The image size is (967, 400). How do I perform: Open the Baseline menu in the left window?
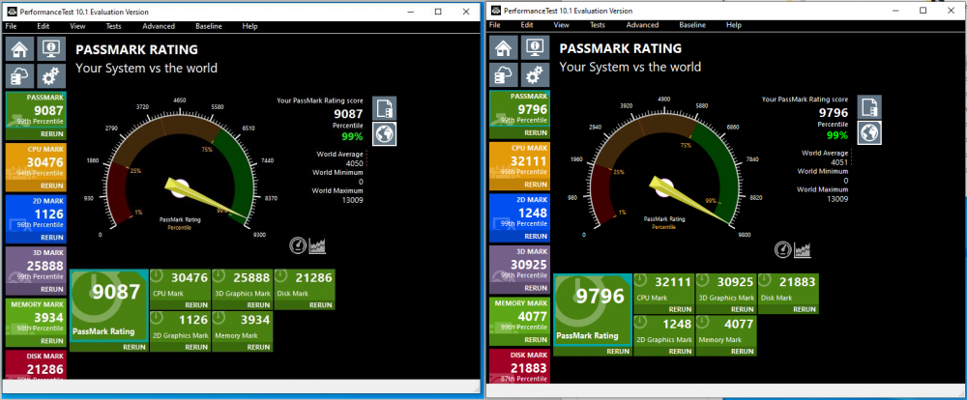[x=209, y=26]
